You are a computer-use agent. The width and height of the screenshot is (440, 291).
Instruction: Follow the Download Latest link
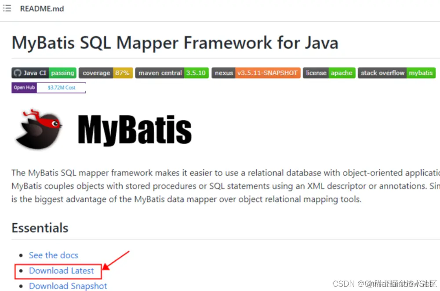tap(62, 270)
